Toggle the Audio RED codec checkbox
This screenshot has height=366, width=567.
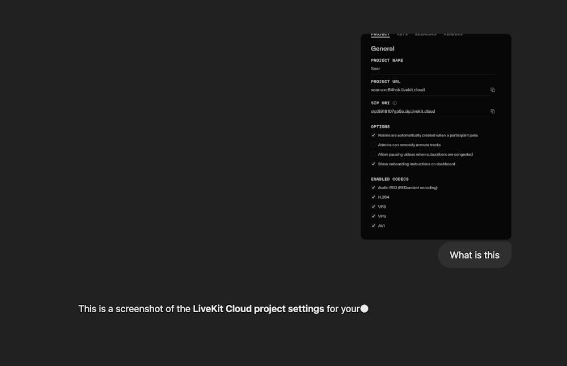pos(374,188)
